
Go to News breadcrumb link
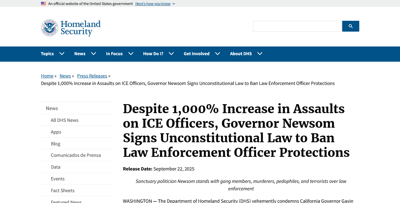pos(65,76)
